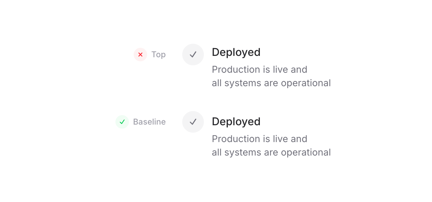The width and height of the screenshot is (432, 202).
Task: Select the Top label
Action: (159, 54)
